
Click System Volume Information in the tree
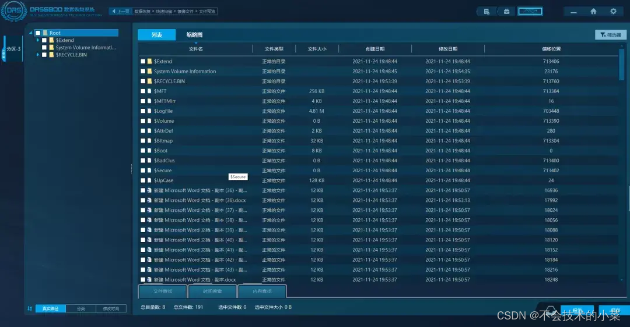tap(86, 47)
